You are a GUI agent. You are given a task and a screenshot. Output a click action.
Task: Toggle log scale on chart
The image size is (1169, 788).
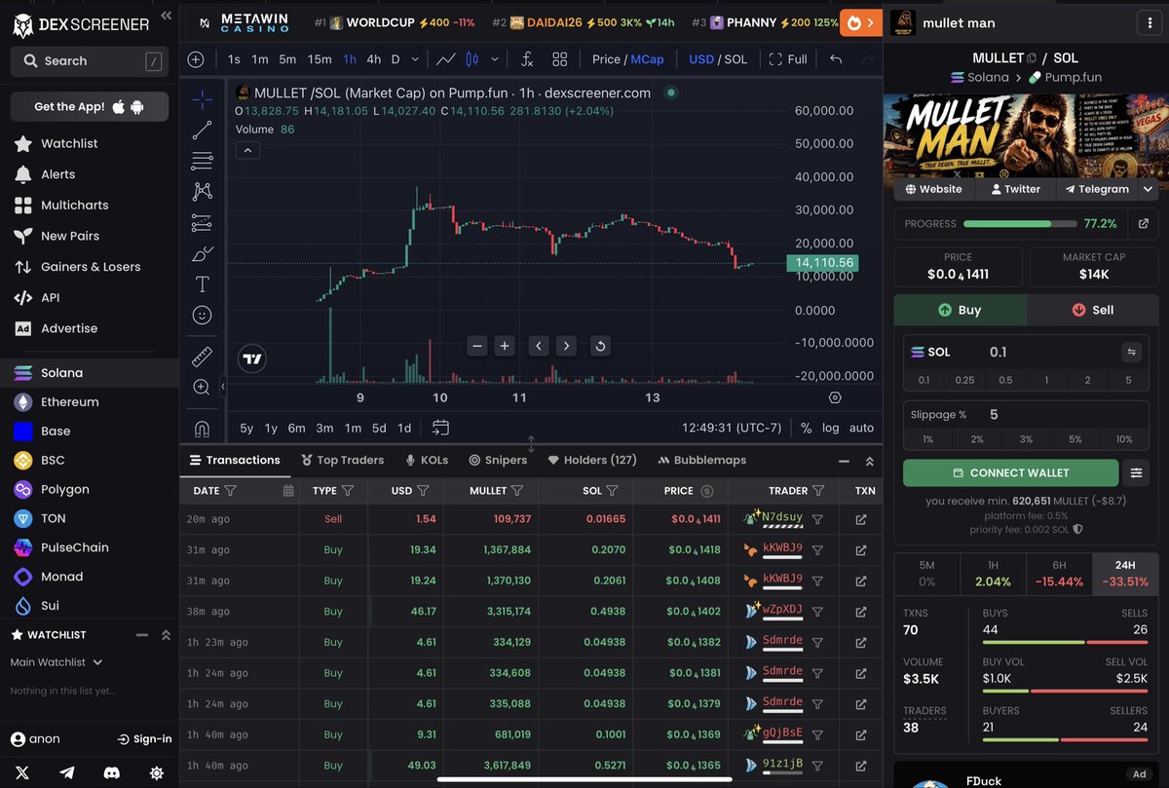coord(830,428)
